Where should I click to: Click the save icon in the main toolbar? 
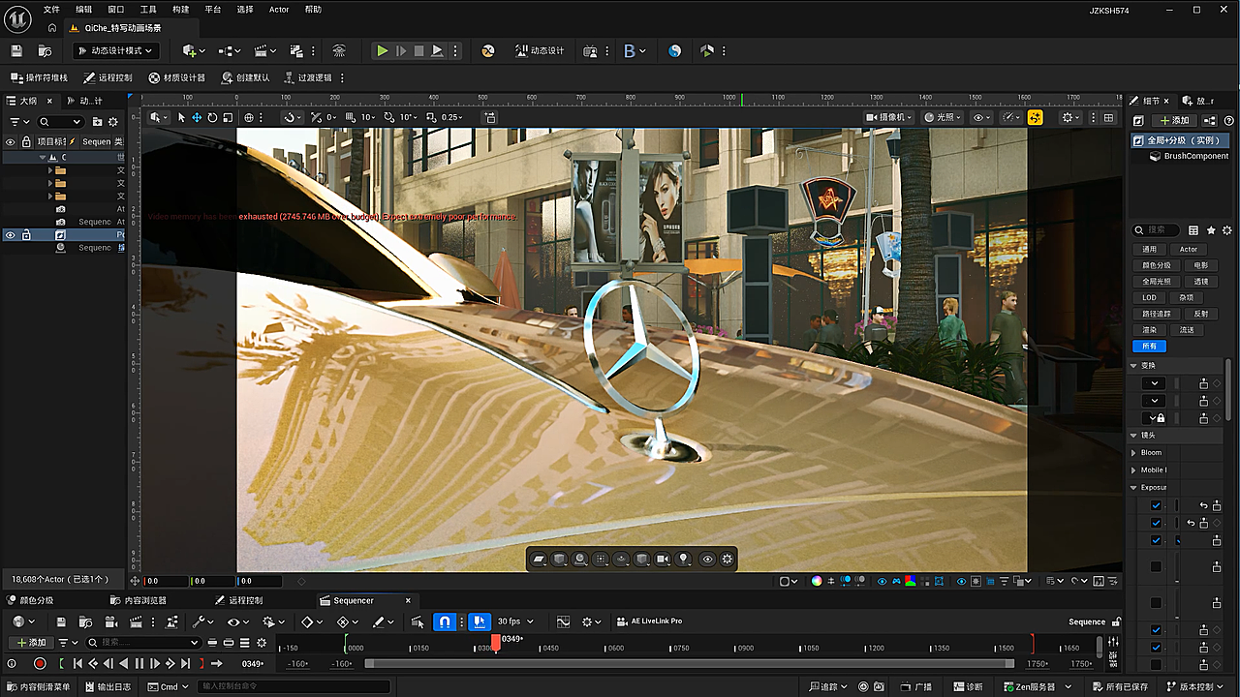pos(15,51)
